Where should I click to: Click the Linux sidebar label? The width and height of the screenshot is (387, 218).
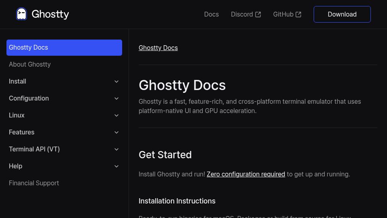tap(17, 115)
